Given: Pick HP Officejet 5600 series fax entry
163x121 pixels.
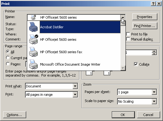Looking at the screenshot, I should [80, 52].
